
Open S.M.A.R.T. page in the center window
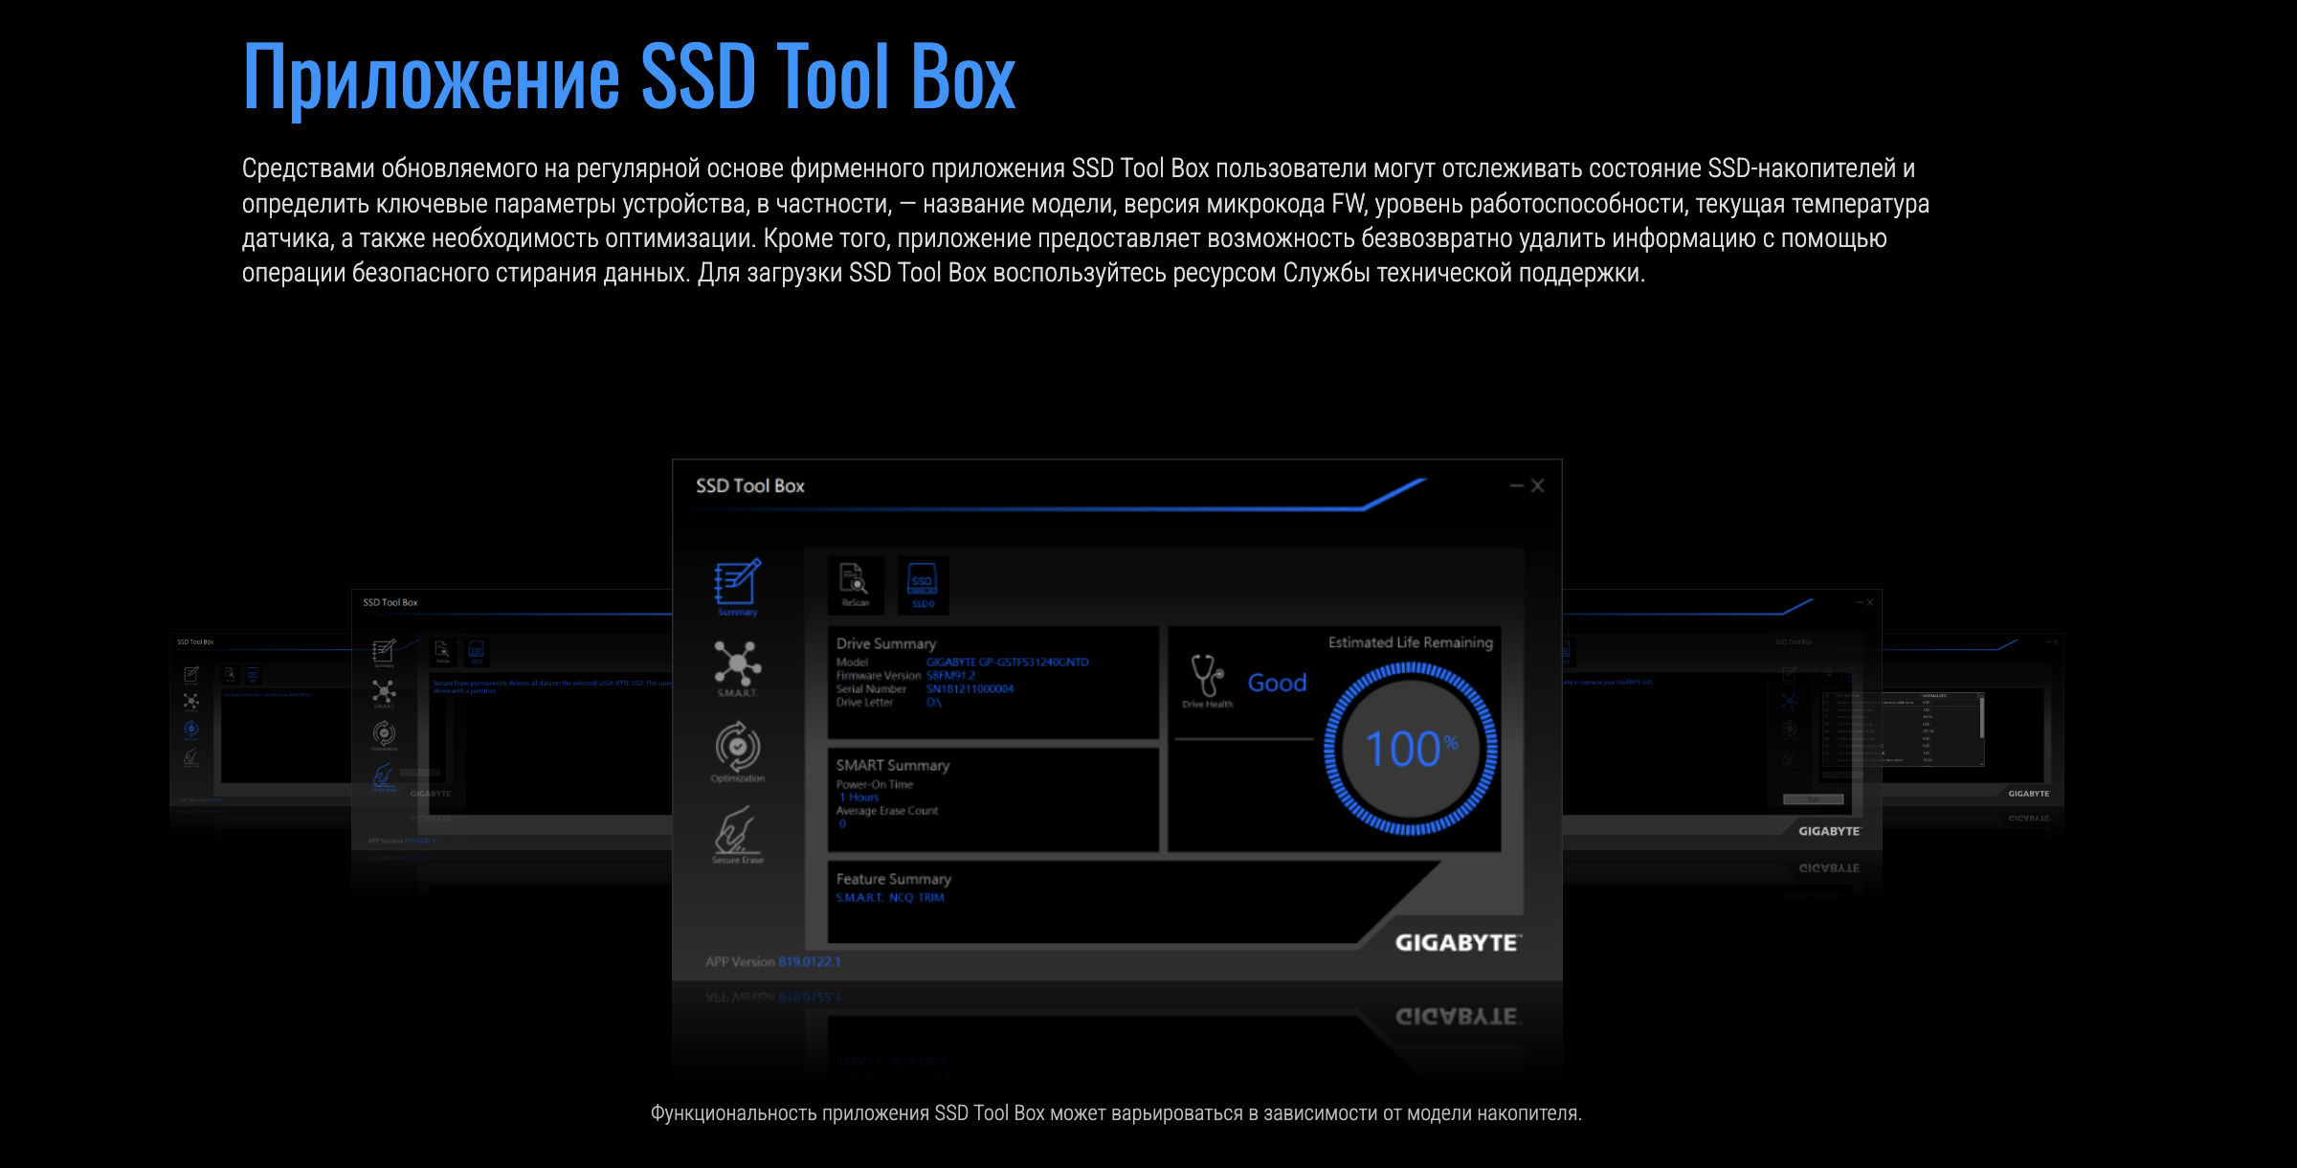[737, 664]
